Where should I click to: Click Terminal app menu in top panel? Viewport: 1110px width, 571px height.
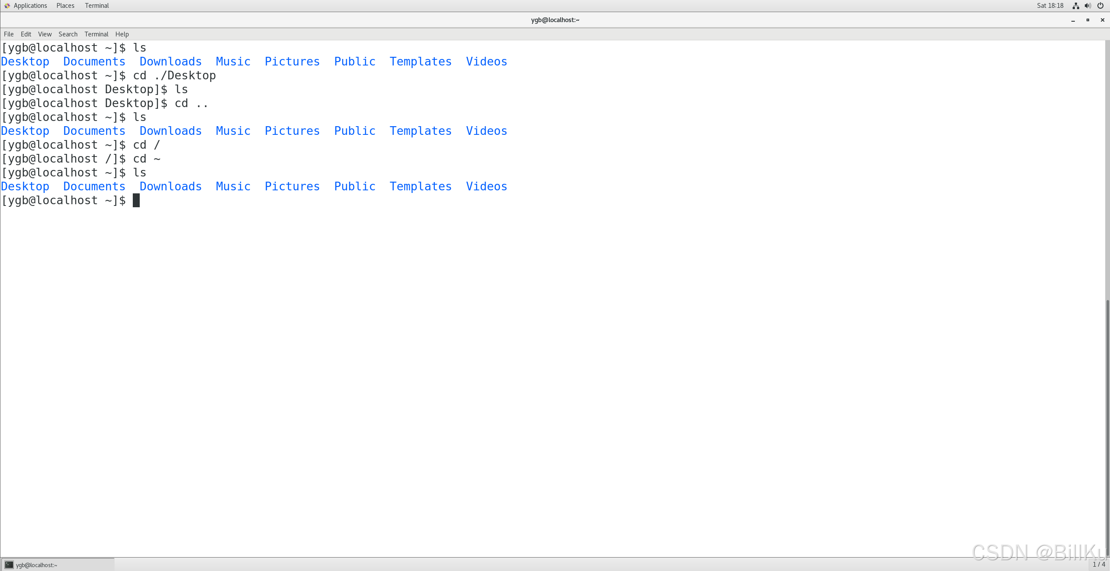point(97,6)
